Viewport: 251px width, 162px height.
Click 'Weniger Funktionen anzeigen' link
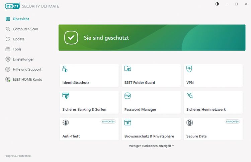pos(150,146)
